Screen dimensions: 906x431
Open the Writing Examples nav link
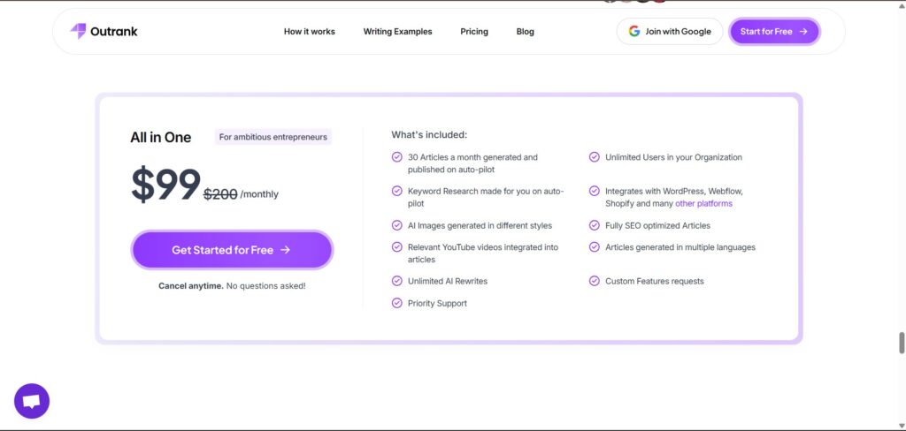tap(397, 32)
